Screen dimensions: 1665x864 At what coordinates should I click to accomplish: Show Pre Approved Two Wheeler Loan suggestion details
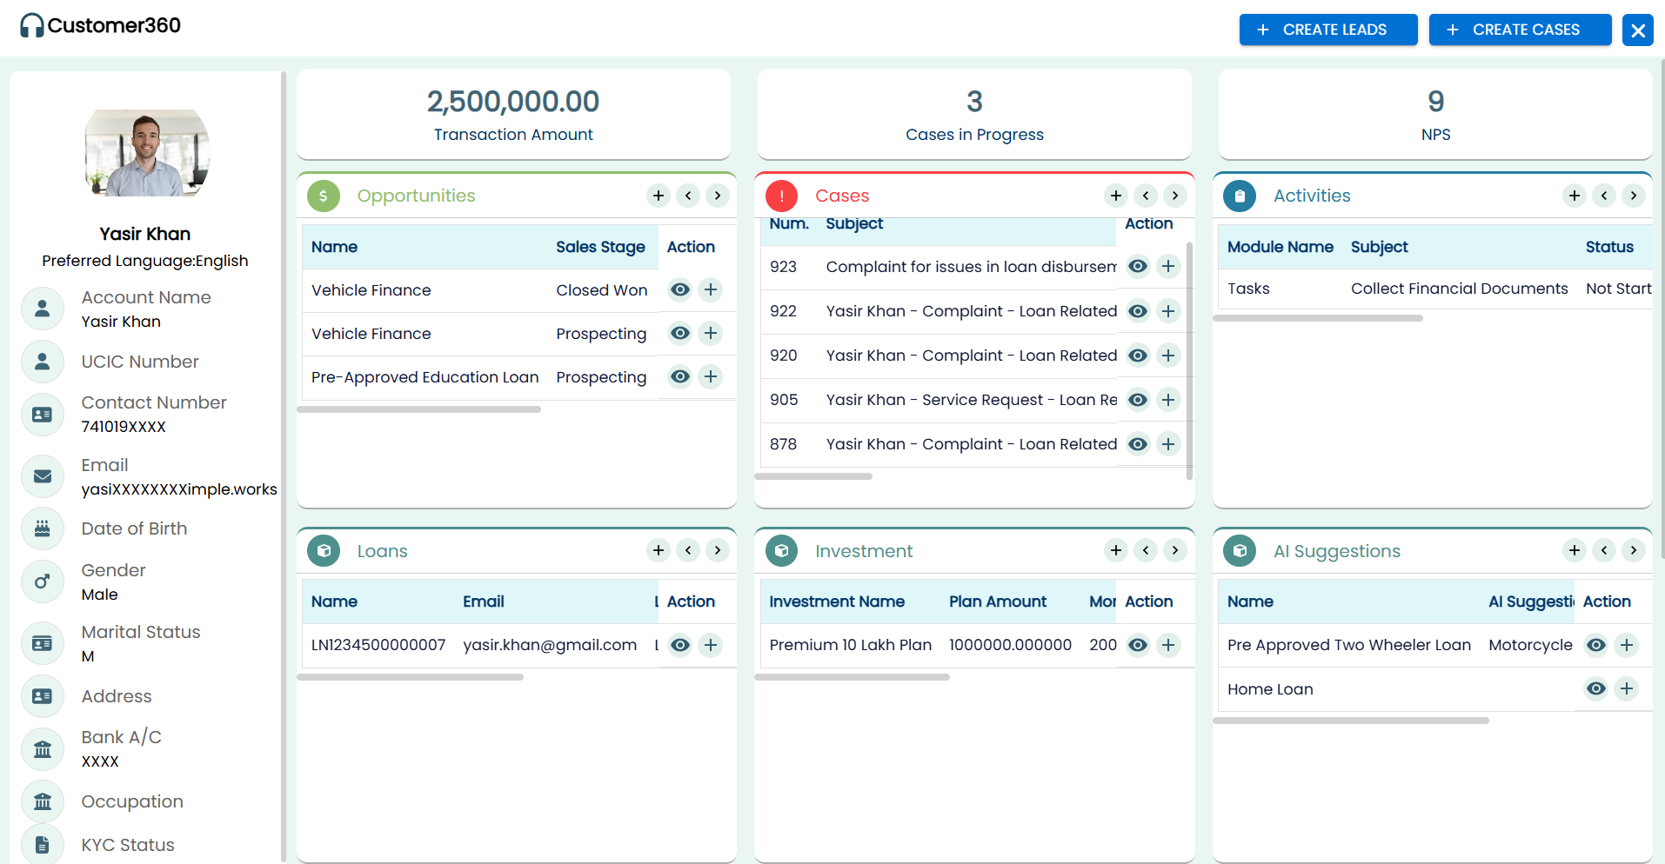[x=1595, y=645]
